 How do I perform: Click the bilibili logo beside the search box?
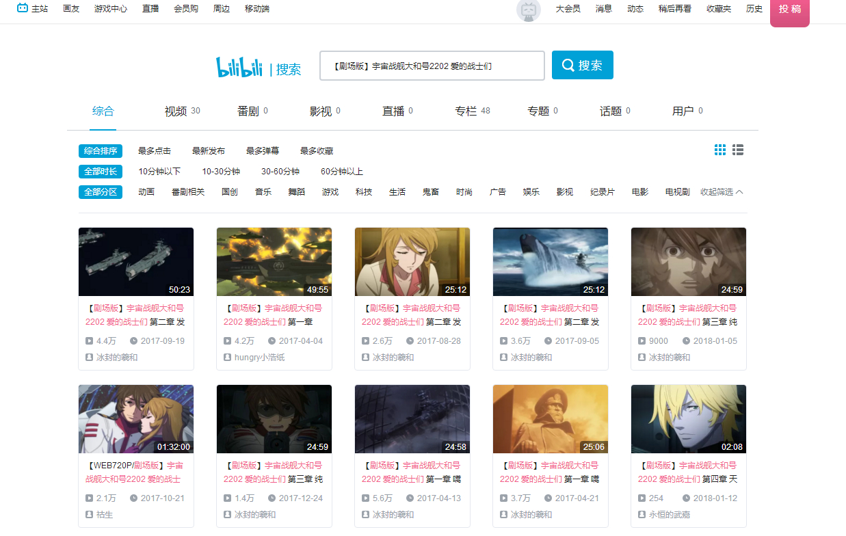coord(239,67)
